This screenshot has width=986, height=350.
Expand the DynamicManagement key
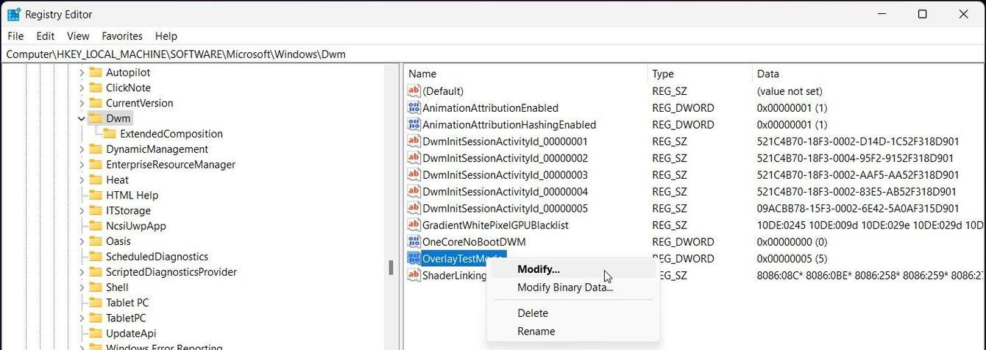[x=81, y=149]
